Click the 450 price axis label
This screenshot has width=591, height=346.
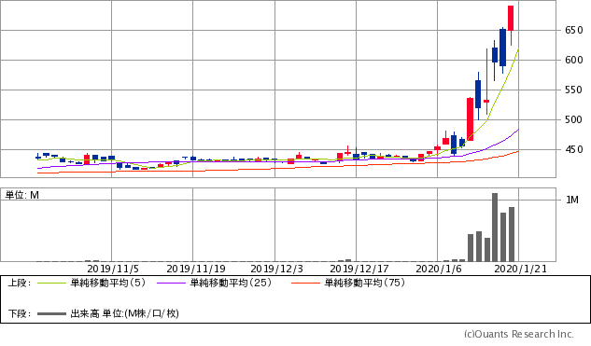[573, 150]
